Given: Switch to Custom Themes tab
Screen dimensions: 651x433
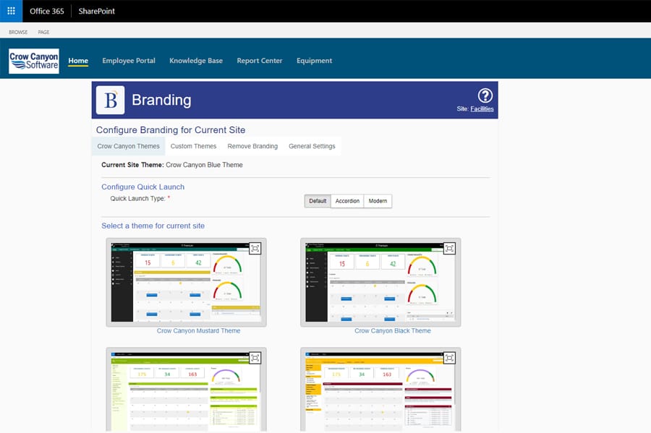Looking at the screenshot, I should coord(193,147).
